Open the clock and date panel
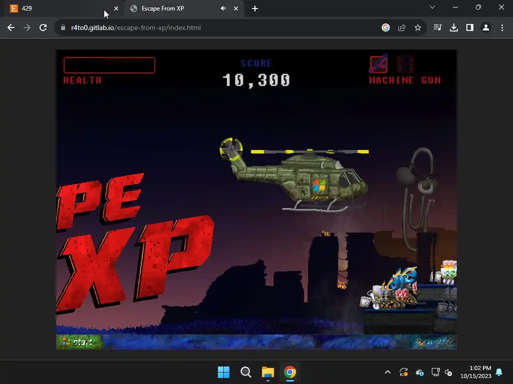513x384 pixels. point(476,372)
